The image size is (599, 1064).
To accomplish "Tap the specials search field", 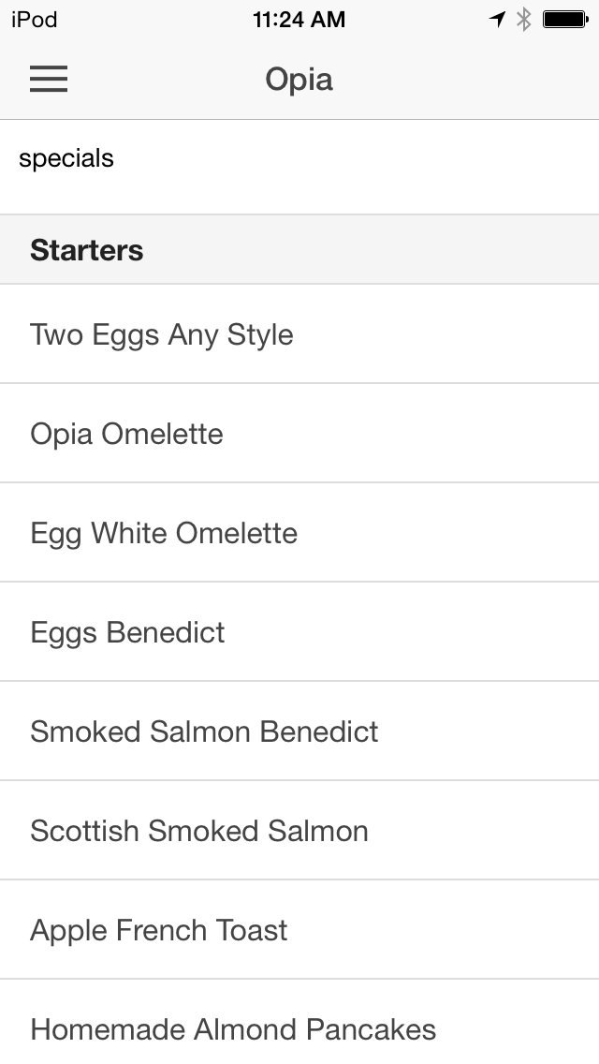I will point(299,159).
